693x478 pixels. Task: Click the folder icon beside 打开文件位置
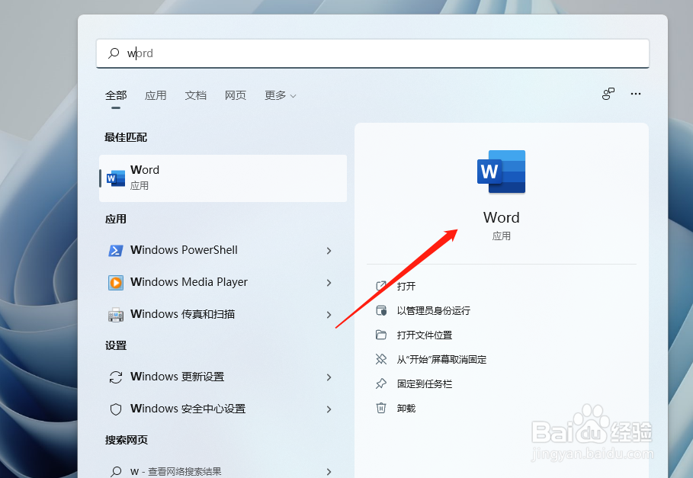click(x=381, y=335)
